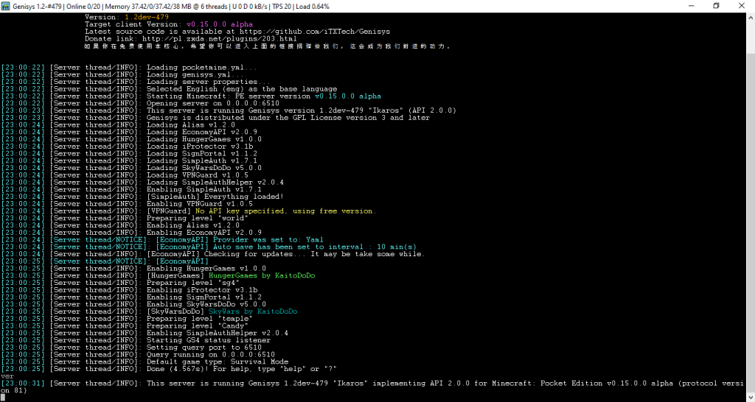Viewport: 755px width, 402px height.
Task: Click the "Default game type: Survival Mode" line
Action: click(x=218, y=362)
